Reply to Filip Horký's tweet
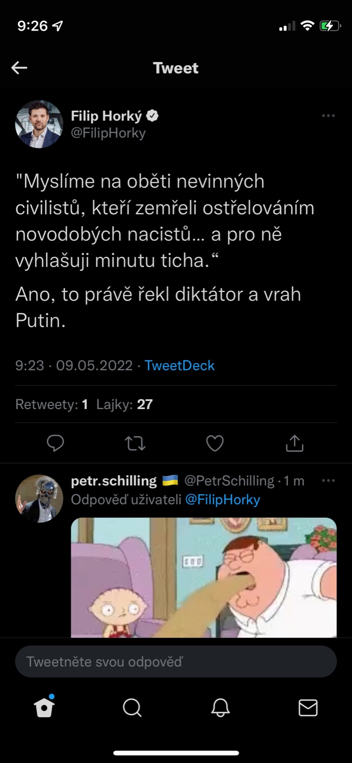 (x=55, y=443)
